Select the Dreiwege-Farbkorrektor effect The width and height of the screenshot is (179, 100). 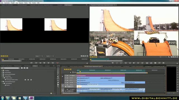12,80
